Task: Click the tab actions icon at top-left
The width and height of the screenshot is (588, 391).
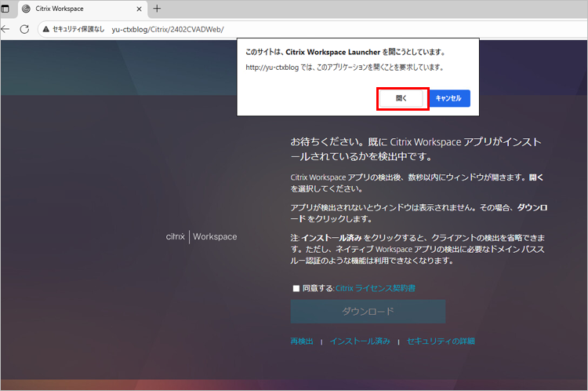Action: click(5, 9)
